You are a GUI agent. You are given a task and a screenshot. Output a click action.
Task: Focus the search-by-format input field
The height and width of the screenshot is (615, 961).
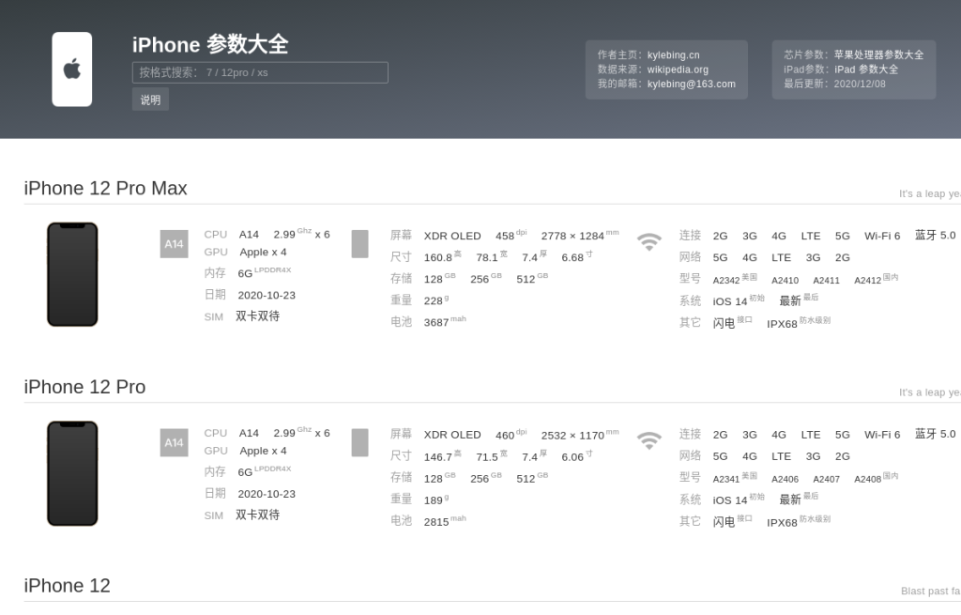(x=260, y=72)
